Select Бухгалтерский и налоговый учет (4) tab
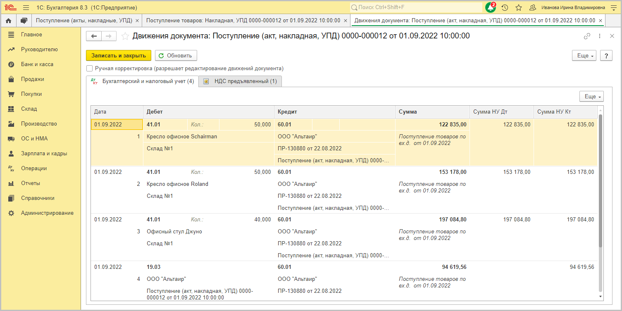This screenshot has width=622, height=311. [x=142, y=82]
